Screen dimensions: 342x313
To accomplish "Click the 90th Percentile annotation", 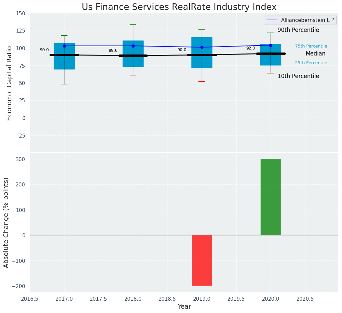I will pos(298,30).
